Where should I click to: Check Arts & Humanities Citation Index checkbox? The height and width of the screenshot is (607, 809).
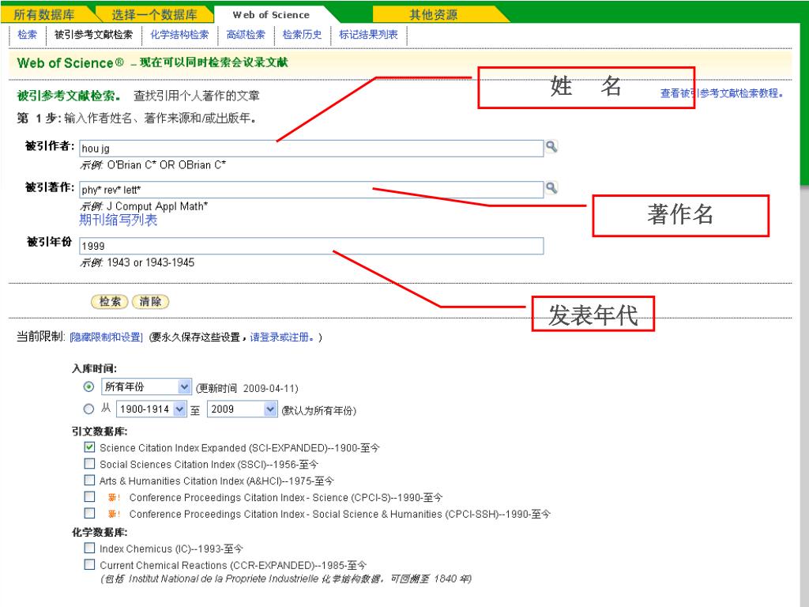coord(90,480)
